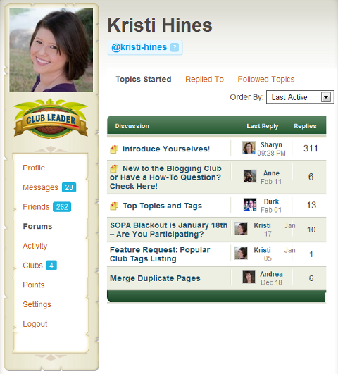This screenshot has height=374, width=338.
Task: Click the Sharyn last reply name
Action: point(271,145)
